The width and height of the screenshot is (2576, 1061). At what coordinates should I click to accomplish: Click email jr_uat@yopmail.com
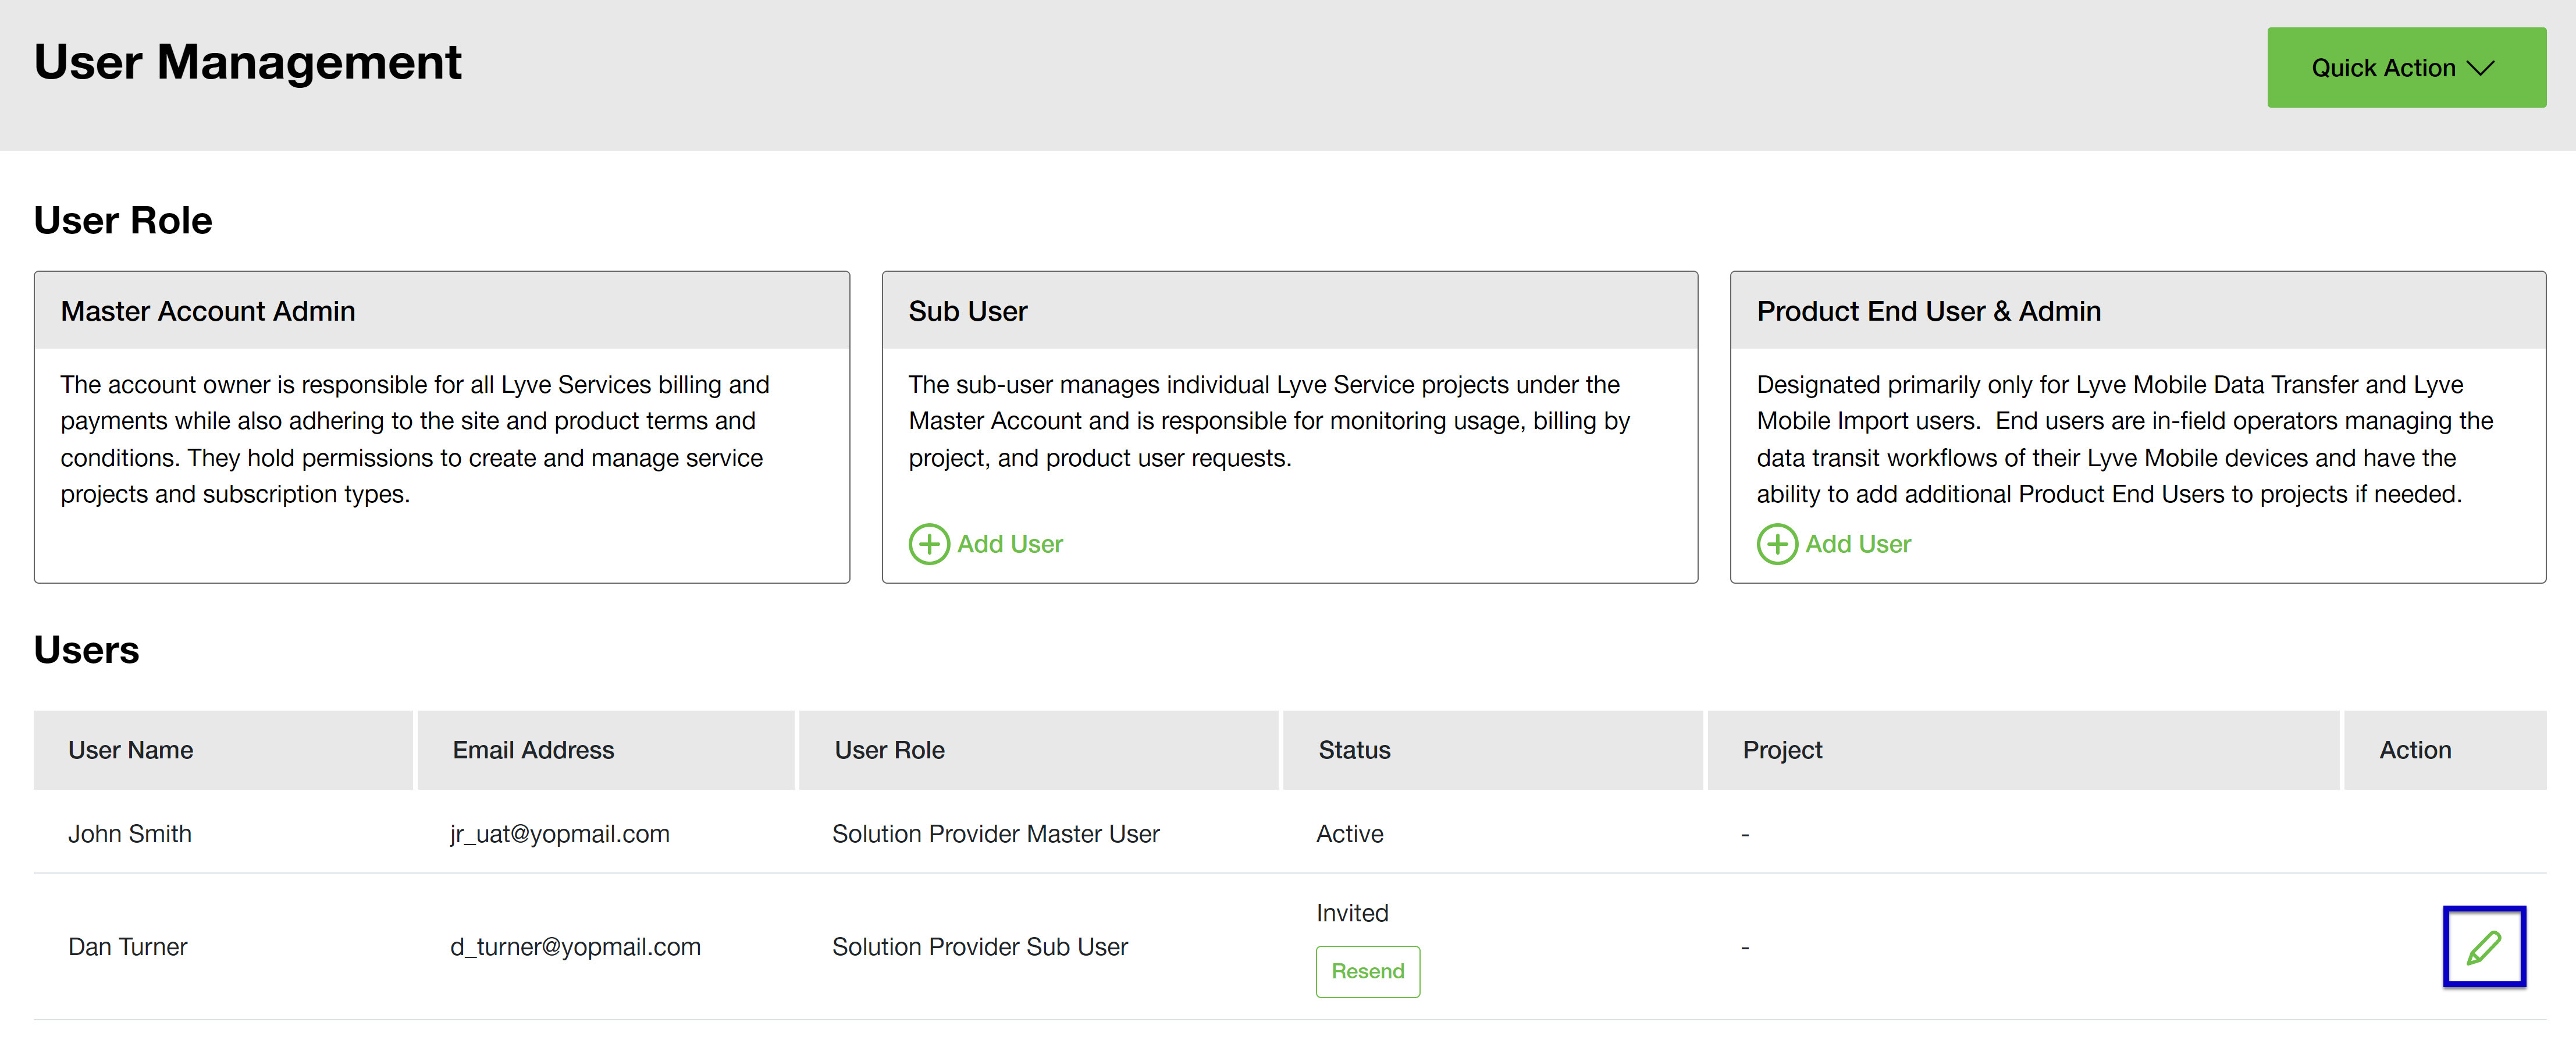pyautogui.click(x=560, y=834)
